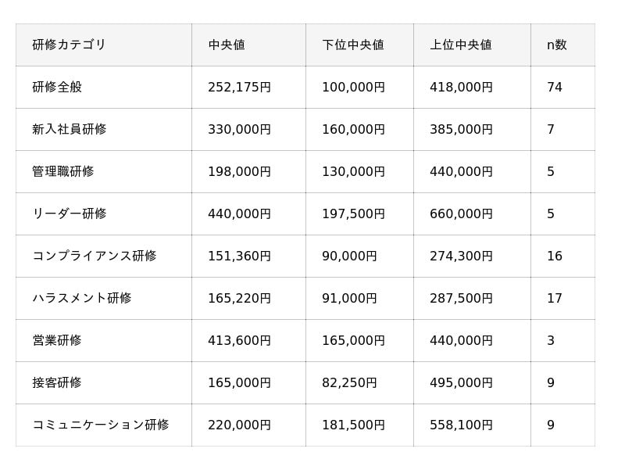This screenshot has width=625, height=470.
Task: Click the 研修カテゴリ column header
Action: pyautogui.click(x=70, y=45)
